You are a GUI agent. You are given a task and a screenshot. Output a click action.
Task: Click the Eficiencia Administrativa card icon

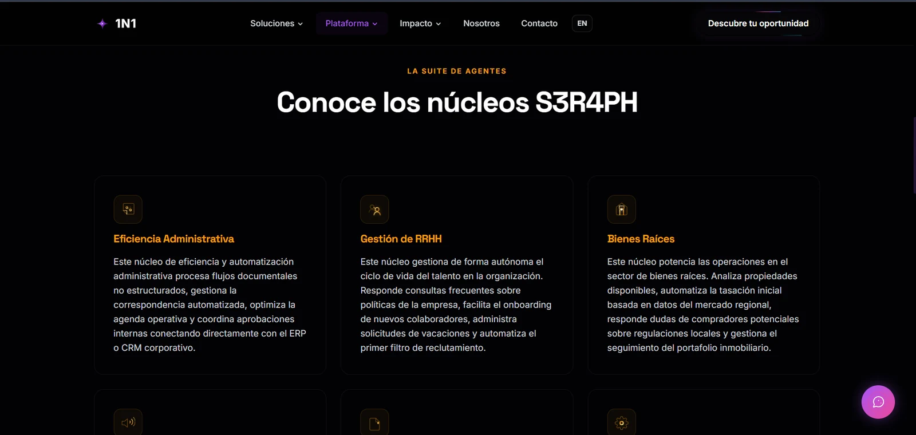(128, 209)
